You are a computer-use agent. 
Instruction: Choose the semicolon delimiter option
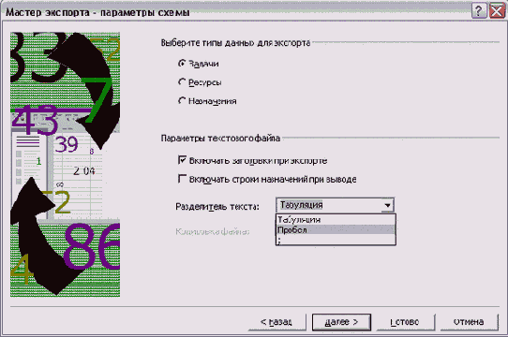pos(336,240)
